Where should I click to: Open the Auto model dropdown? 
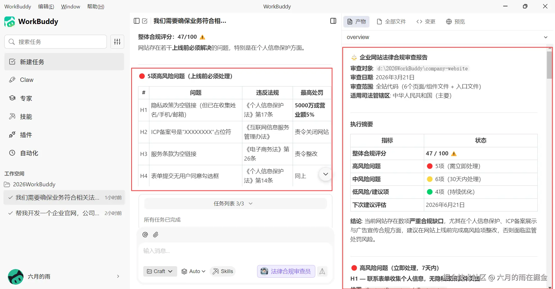(x=193, y=271)
